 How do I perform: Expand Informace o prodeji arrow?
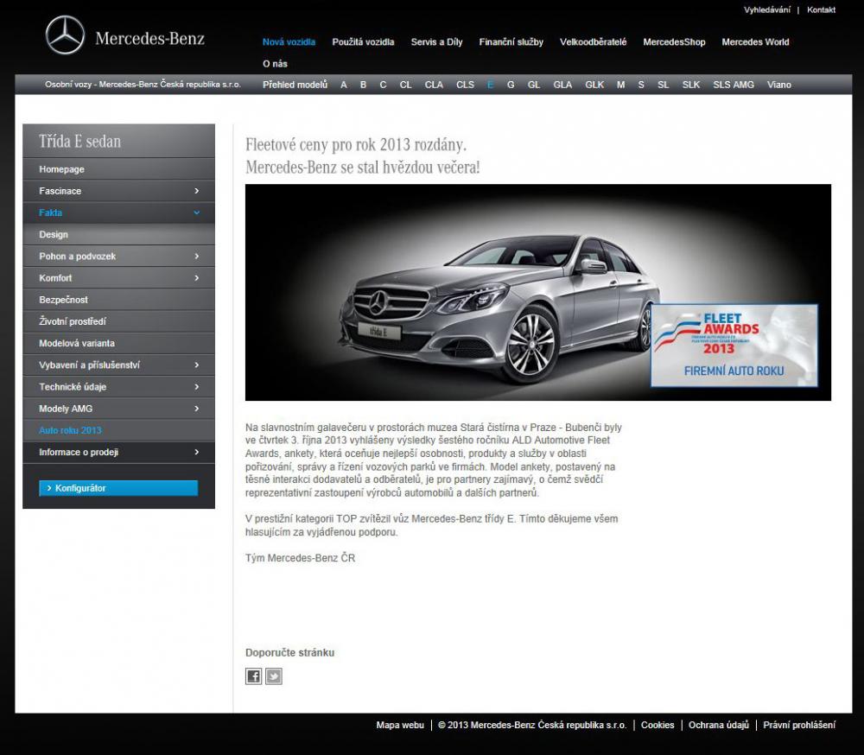[197, 452]
